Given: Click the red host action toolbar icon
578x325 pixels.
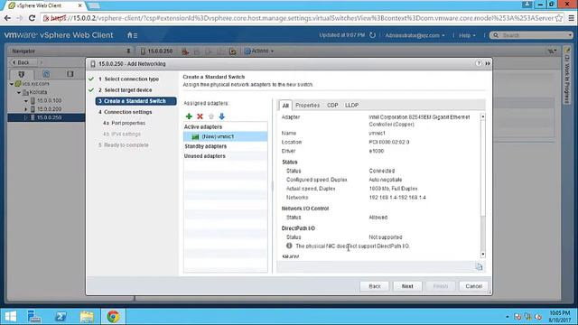Looking at the screenshot, I should 185,51.
